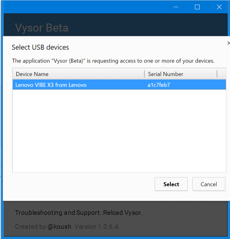Open the Troubleshooting and Support link
This screenshot has height=239, width=230.
57,213
